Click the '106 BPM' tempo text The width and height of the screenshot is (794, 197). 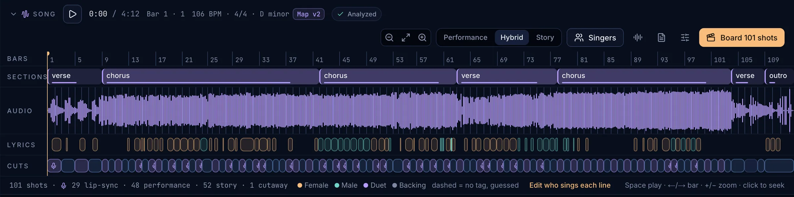click(206, 14)
